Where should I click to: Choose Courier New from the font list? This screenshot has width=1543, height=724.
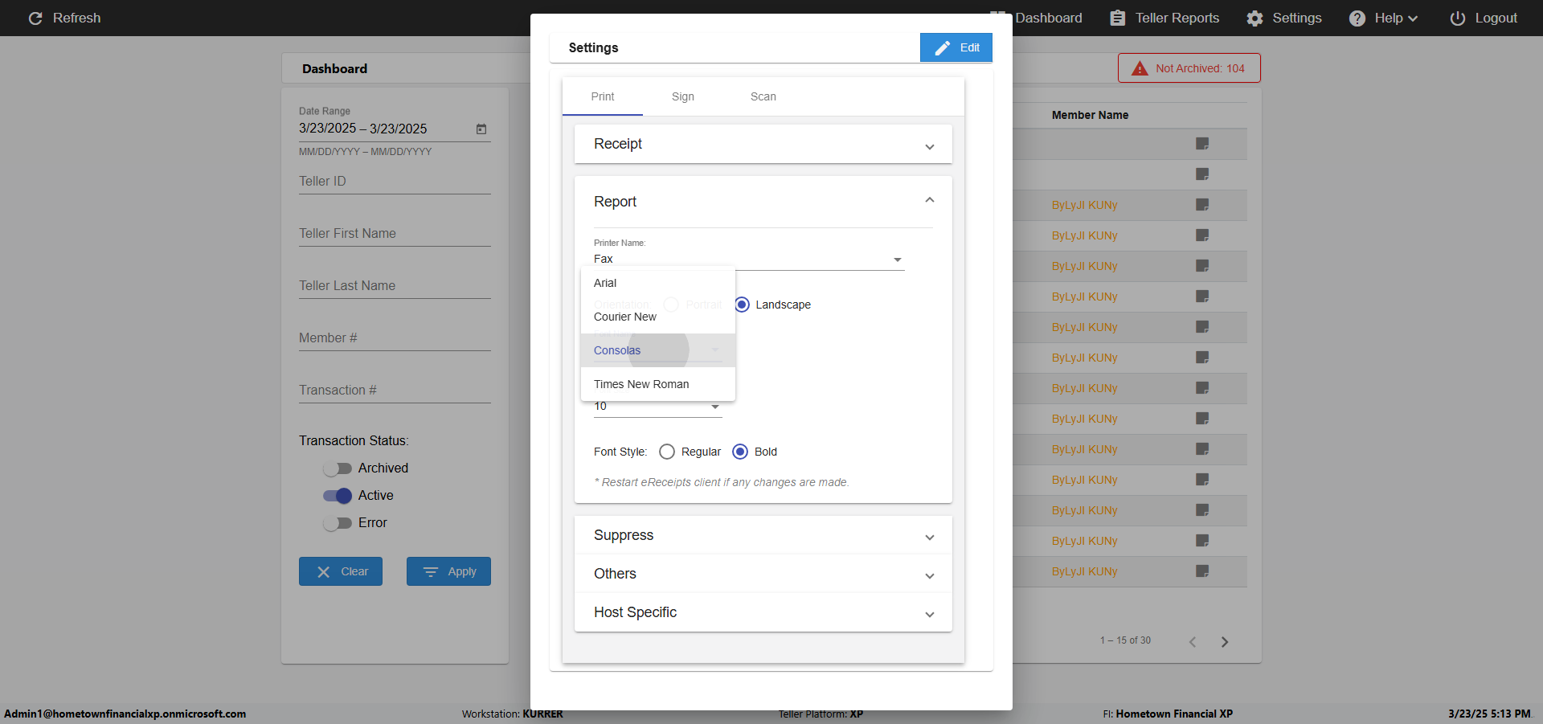(658, 317)
